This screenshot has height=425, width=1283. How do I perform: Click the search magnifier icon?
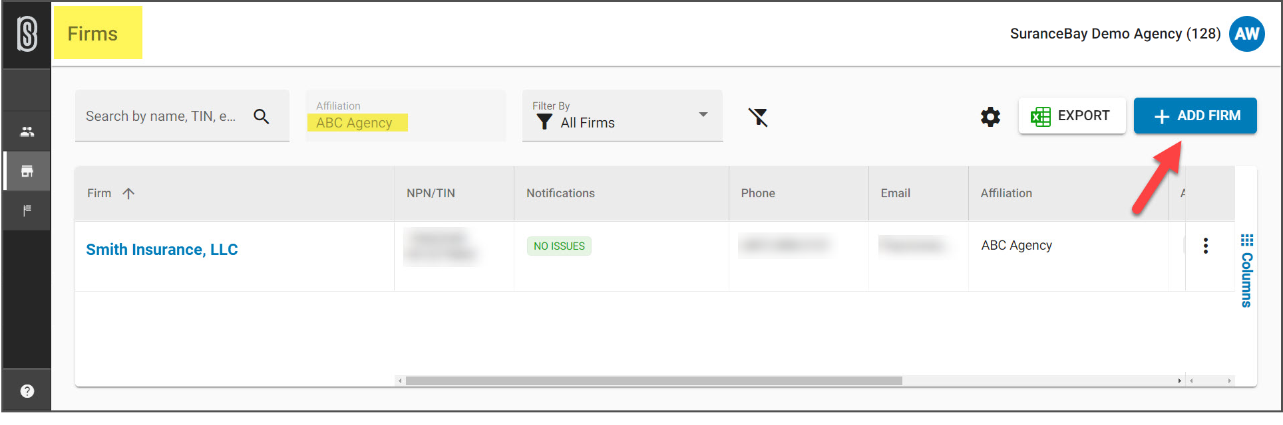(262, 117)
